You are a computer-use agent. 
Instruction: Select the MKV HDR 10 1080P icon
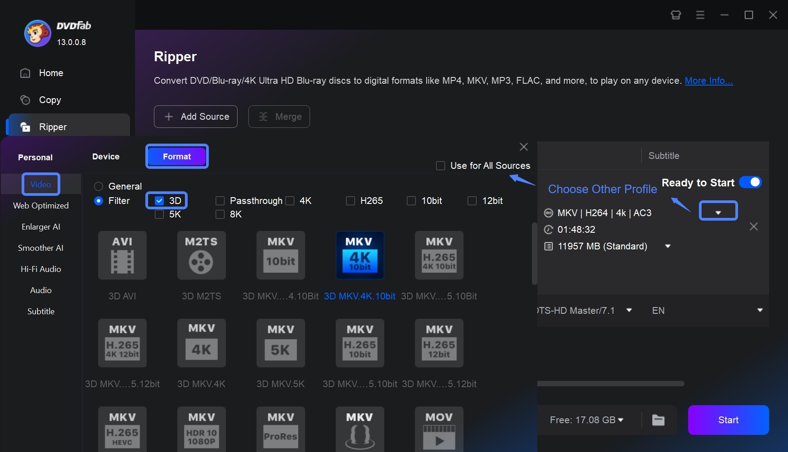point(201,429)
